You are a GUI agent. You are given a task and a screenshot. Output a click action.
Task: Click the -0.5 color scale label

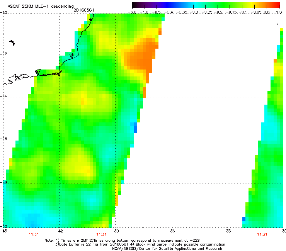click(x=156, y=12)
